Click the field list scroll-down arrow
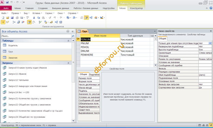 pos(155,65)
